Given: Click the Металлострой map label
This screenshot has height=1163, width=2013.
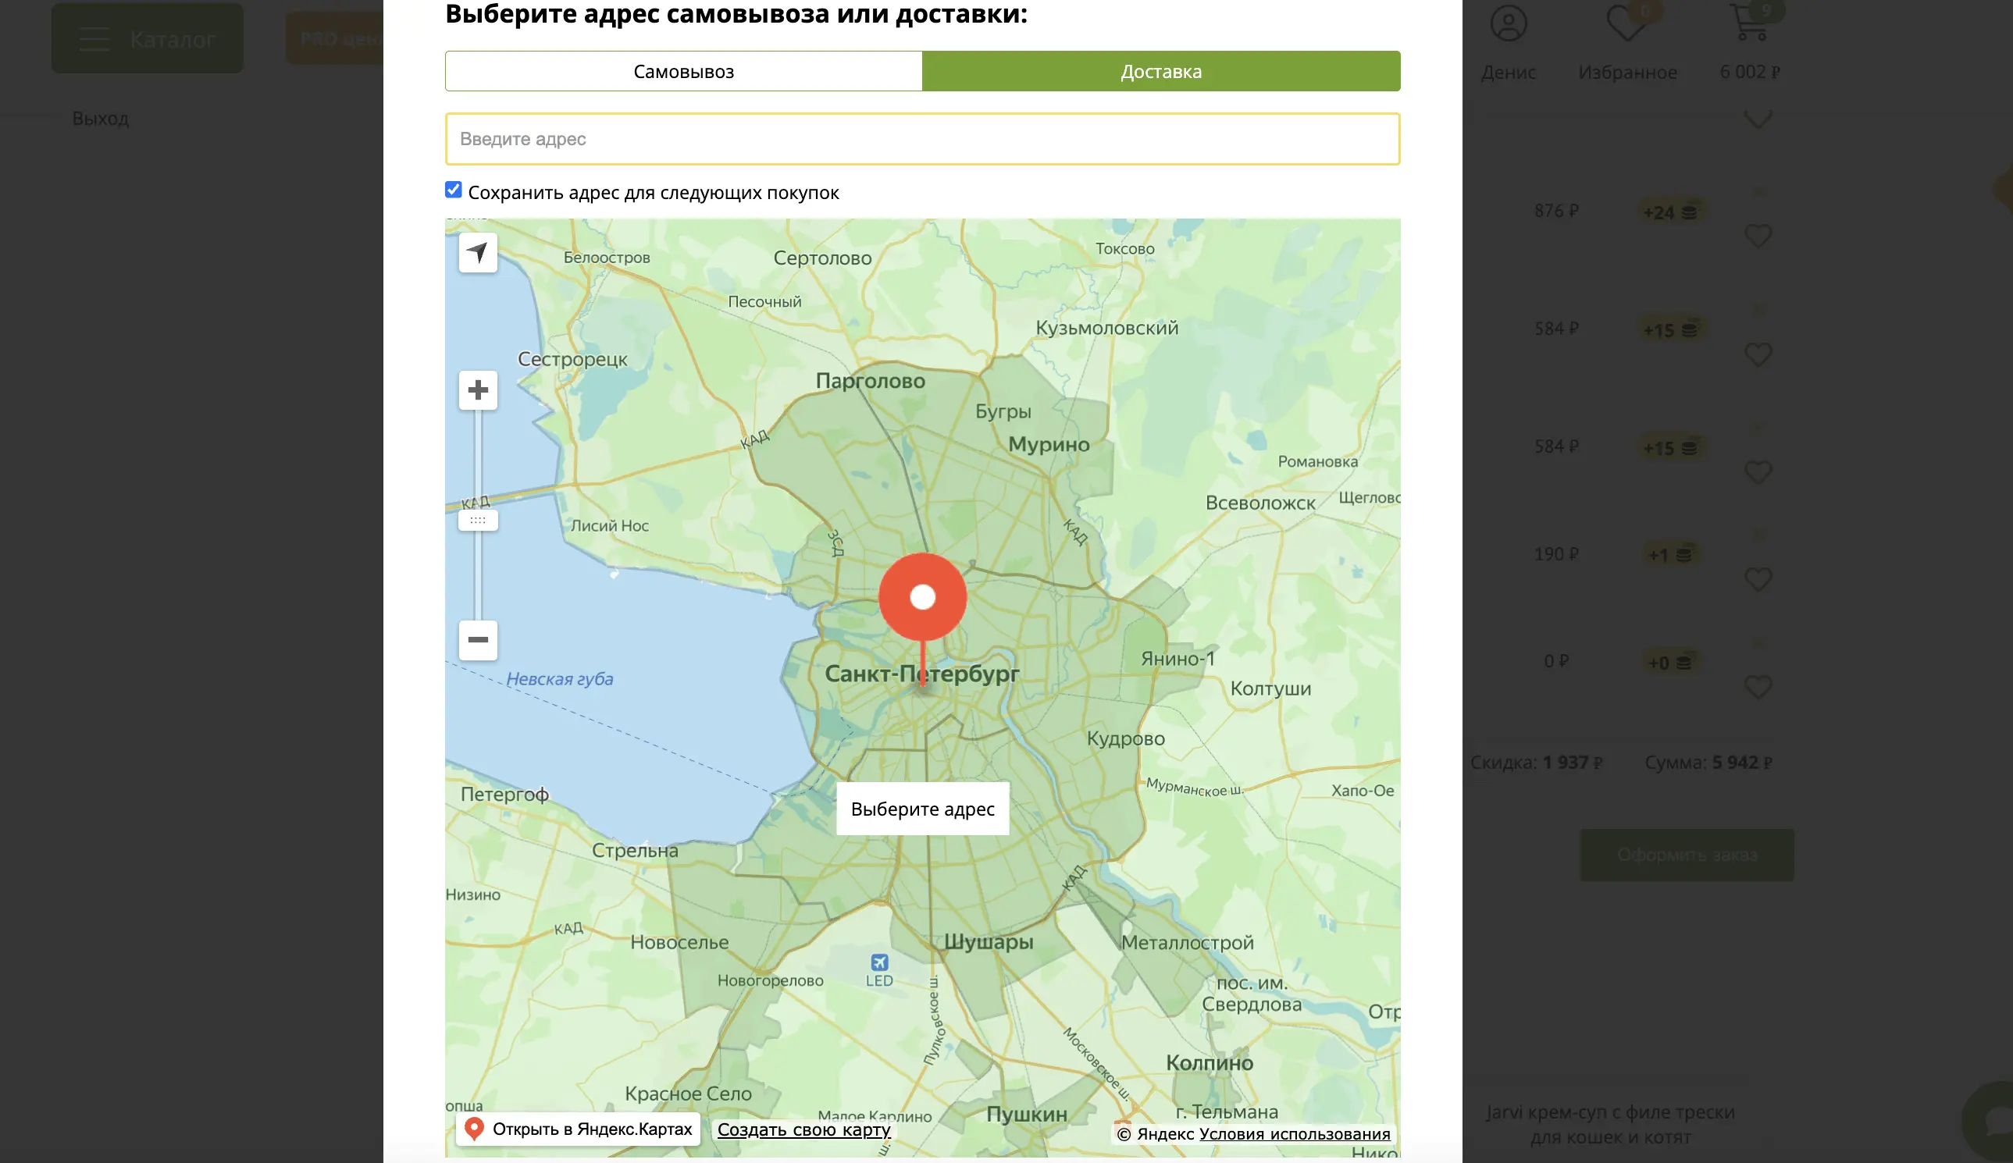Looking at the screenshot, I should 1188,943.
